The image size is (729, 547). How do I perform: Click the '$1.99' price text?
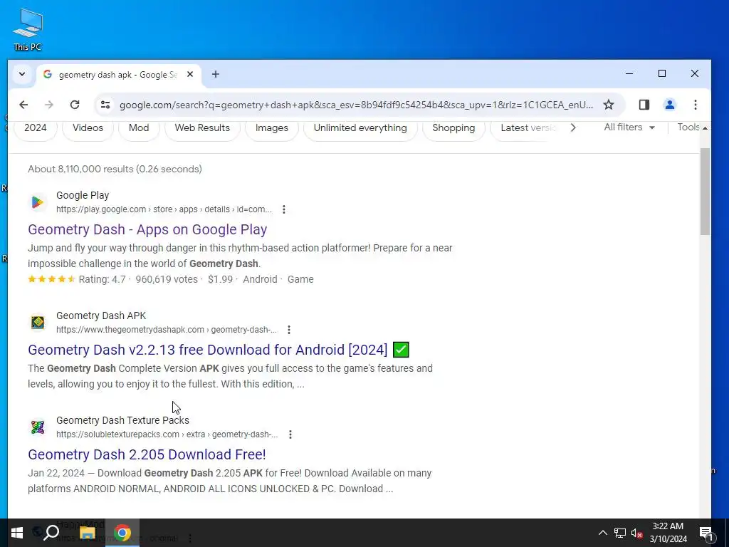point(221,279)
